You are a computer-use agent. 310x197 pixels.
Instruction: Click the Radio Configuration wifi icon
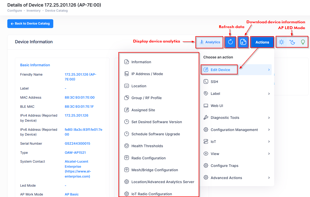click(x=127, y=158)
